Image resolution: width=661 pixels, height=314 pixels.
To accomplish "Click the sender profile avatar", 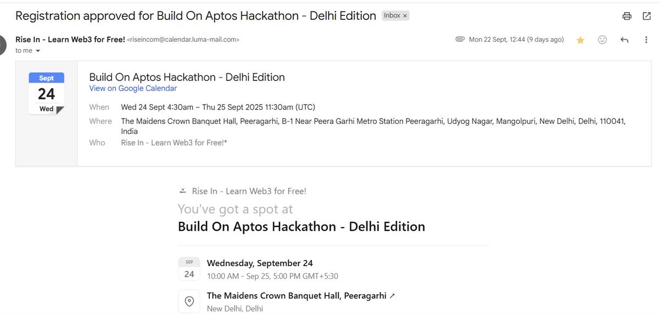I will (3, 45).
